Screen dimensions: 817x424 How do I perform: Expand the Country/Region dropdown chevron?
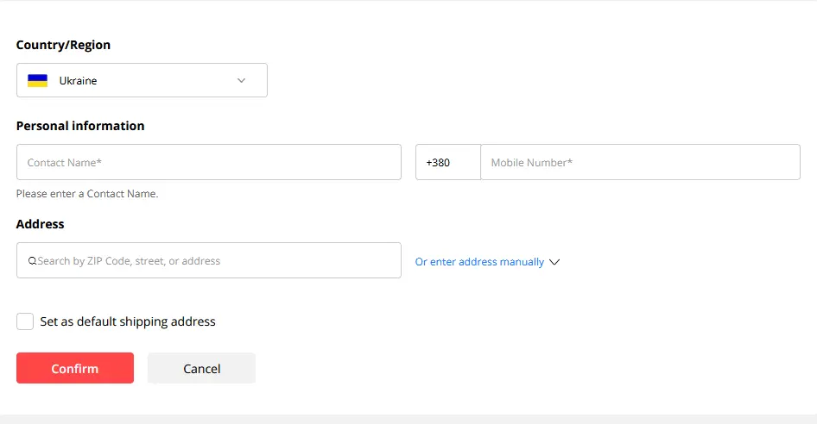[241, 81]
